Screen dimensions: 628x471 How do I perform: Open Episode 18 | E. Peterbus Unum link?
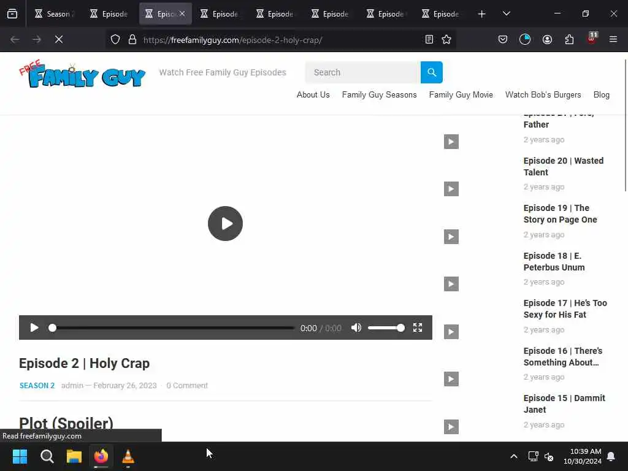click(554, 261)
